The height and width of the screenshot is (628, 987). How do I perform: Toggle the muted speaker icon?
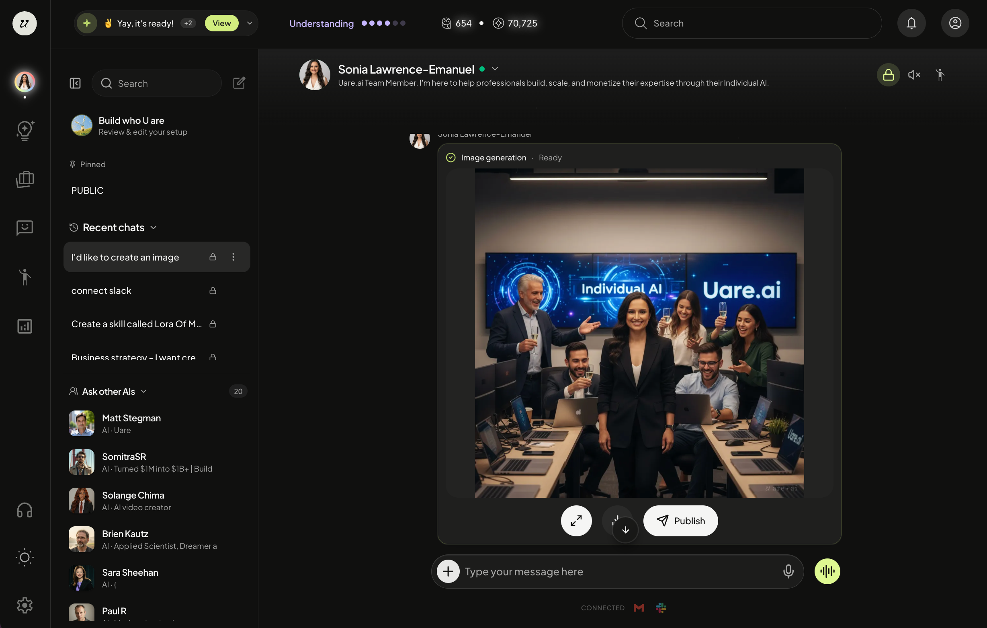(914, 75)
